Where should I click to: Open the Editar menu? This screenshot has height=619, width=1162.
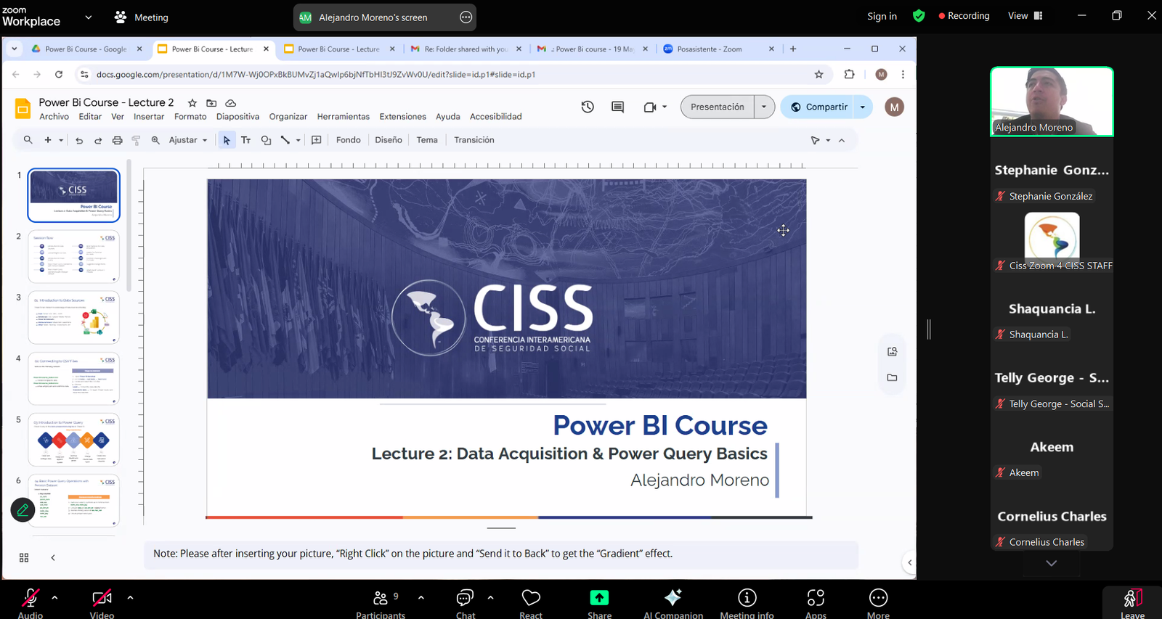[x=90, y=117]
